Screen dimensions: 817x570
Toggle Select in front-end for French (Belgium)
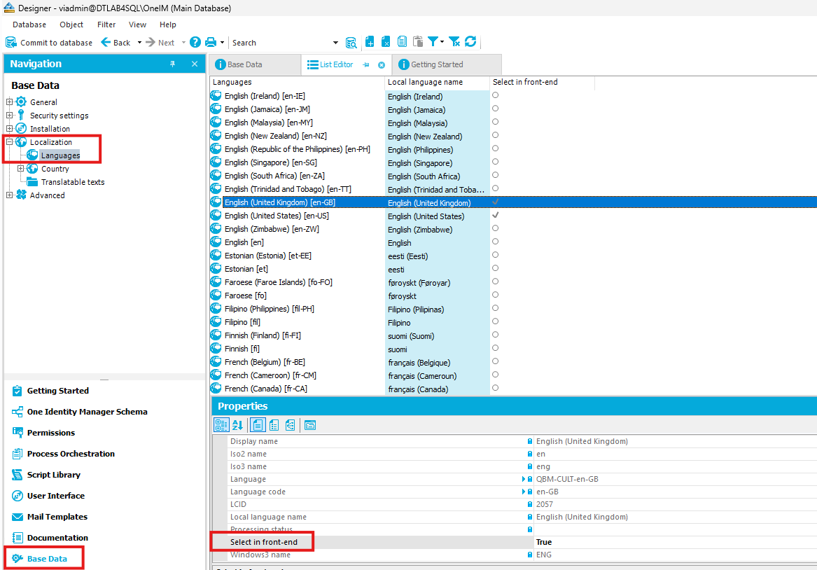click(x=495, y=361)
